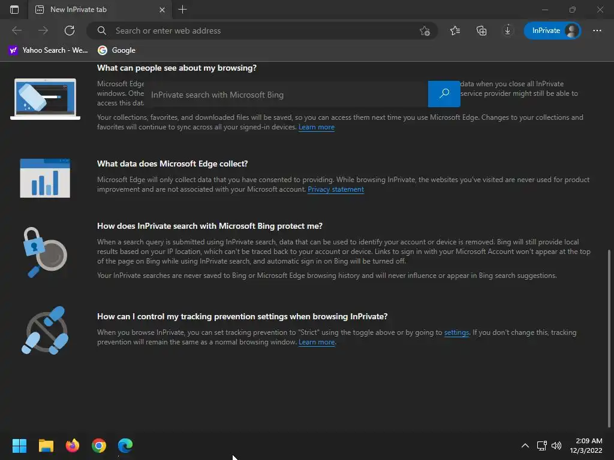
Task: Add this page to favorites (star plus)
Action: tap(425, 31)
